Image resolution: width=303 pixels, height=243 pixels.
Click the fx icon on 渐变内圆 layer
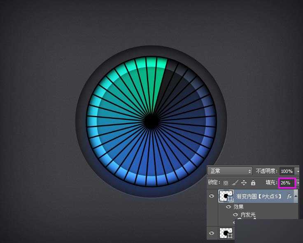(289, 196)
